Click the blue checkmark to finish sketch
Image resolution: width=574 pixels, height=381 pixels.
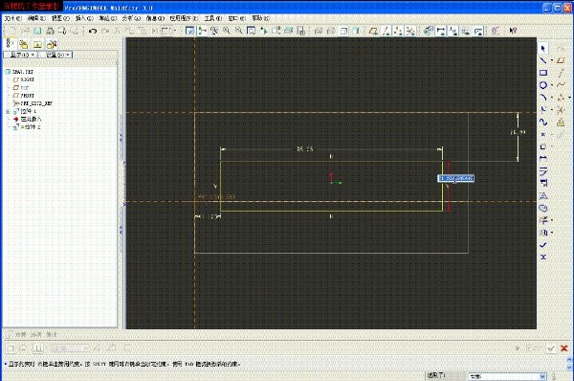point(543,245)
